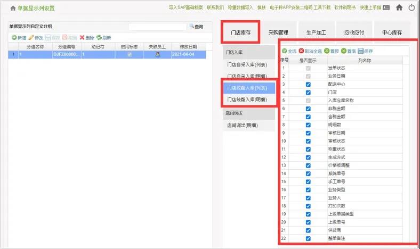Screen dimensions: 420x249
Task: Click the 刷新 refresh button
Action: [103, 38]
